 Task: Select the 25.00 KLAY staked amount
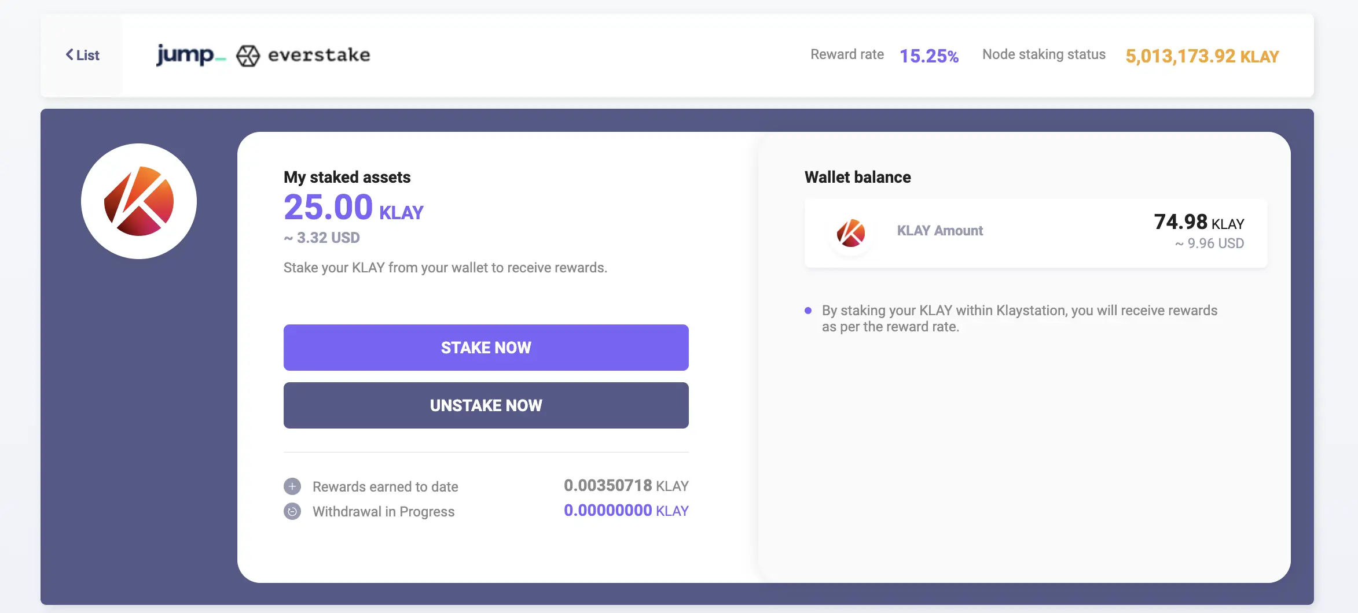(353, 208)
